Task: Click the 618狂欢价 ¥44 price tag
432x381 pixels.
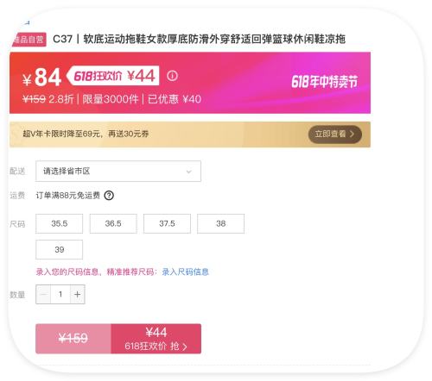Action: [x=113, y=76]
